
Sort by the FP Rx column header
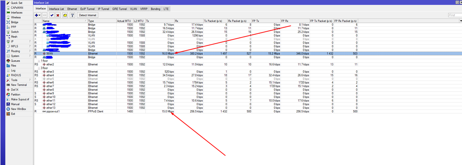coord(296,21)
